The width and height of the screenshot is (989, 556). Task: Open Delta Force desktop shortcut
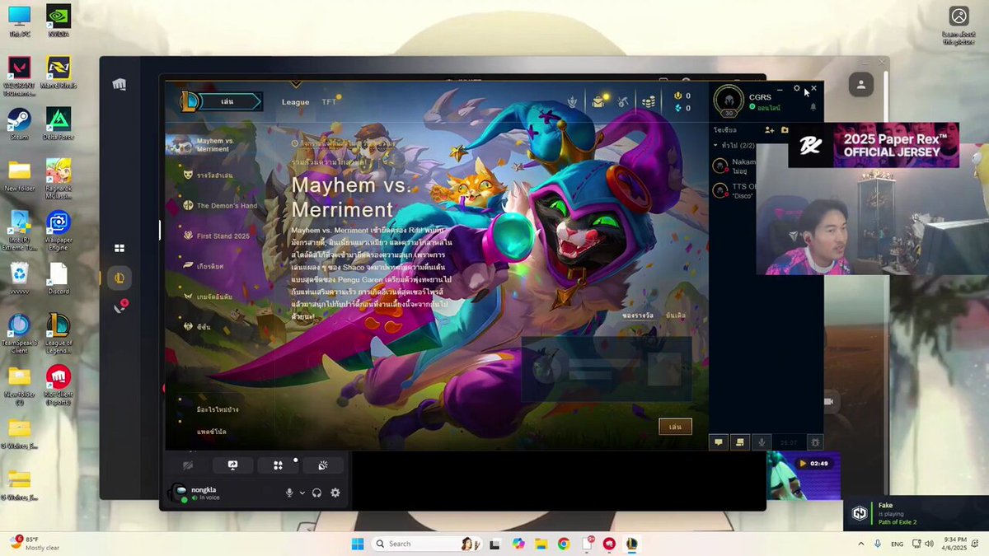59,124
